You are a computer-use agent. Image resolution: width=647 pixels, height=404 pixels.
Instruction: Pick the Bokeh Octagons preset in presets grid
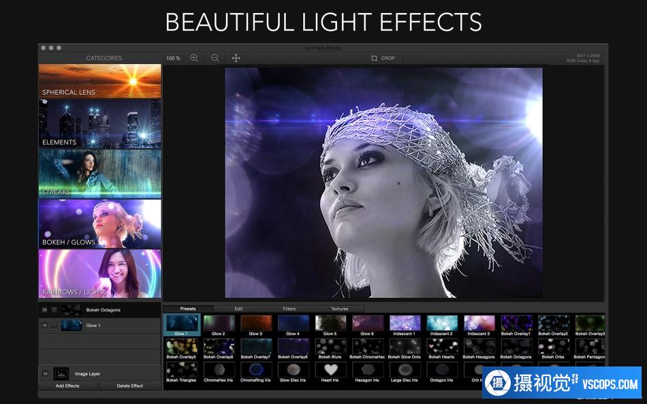click(x=516, y=349)
